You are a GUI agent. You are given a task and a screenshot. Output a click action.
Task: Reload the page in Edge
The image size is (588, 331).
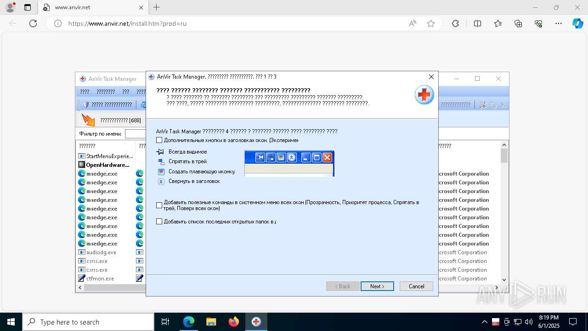click(33, 23)
